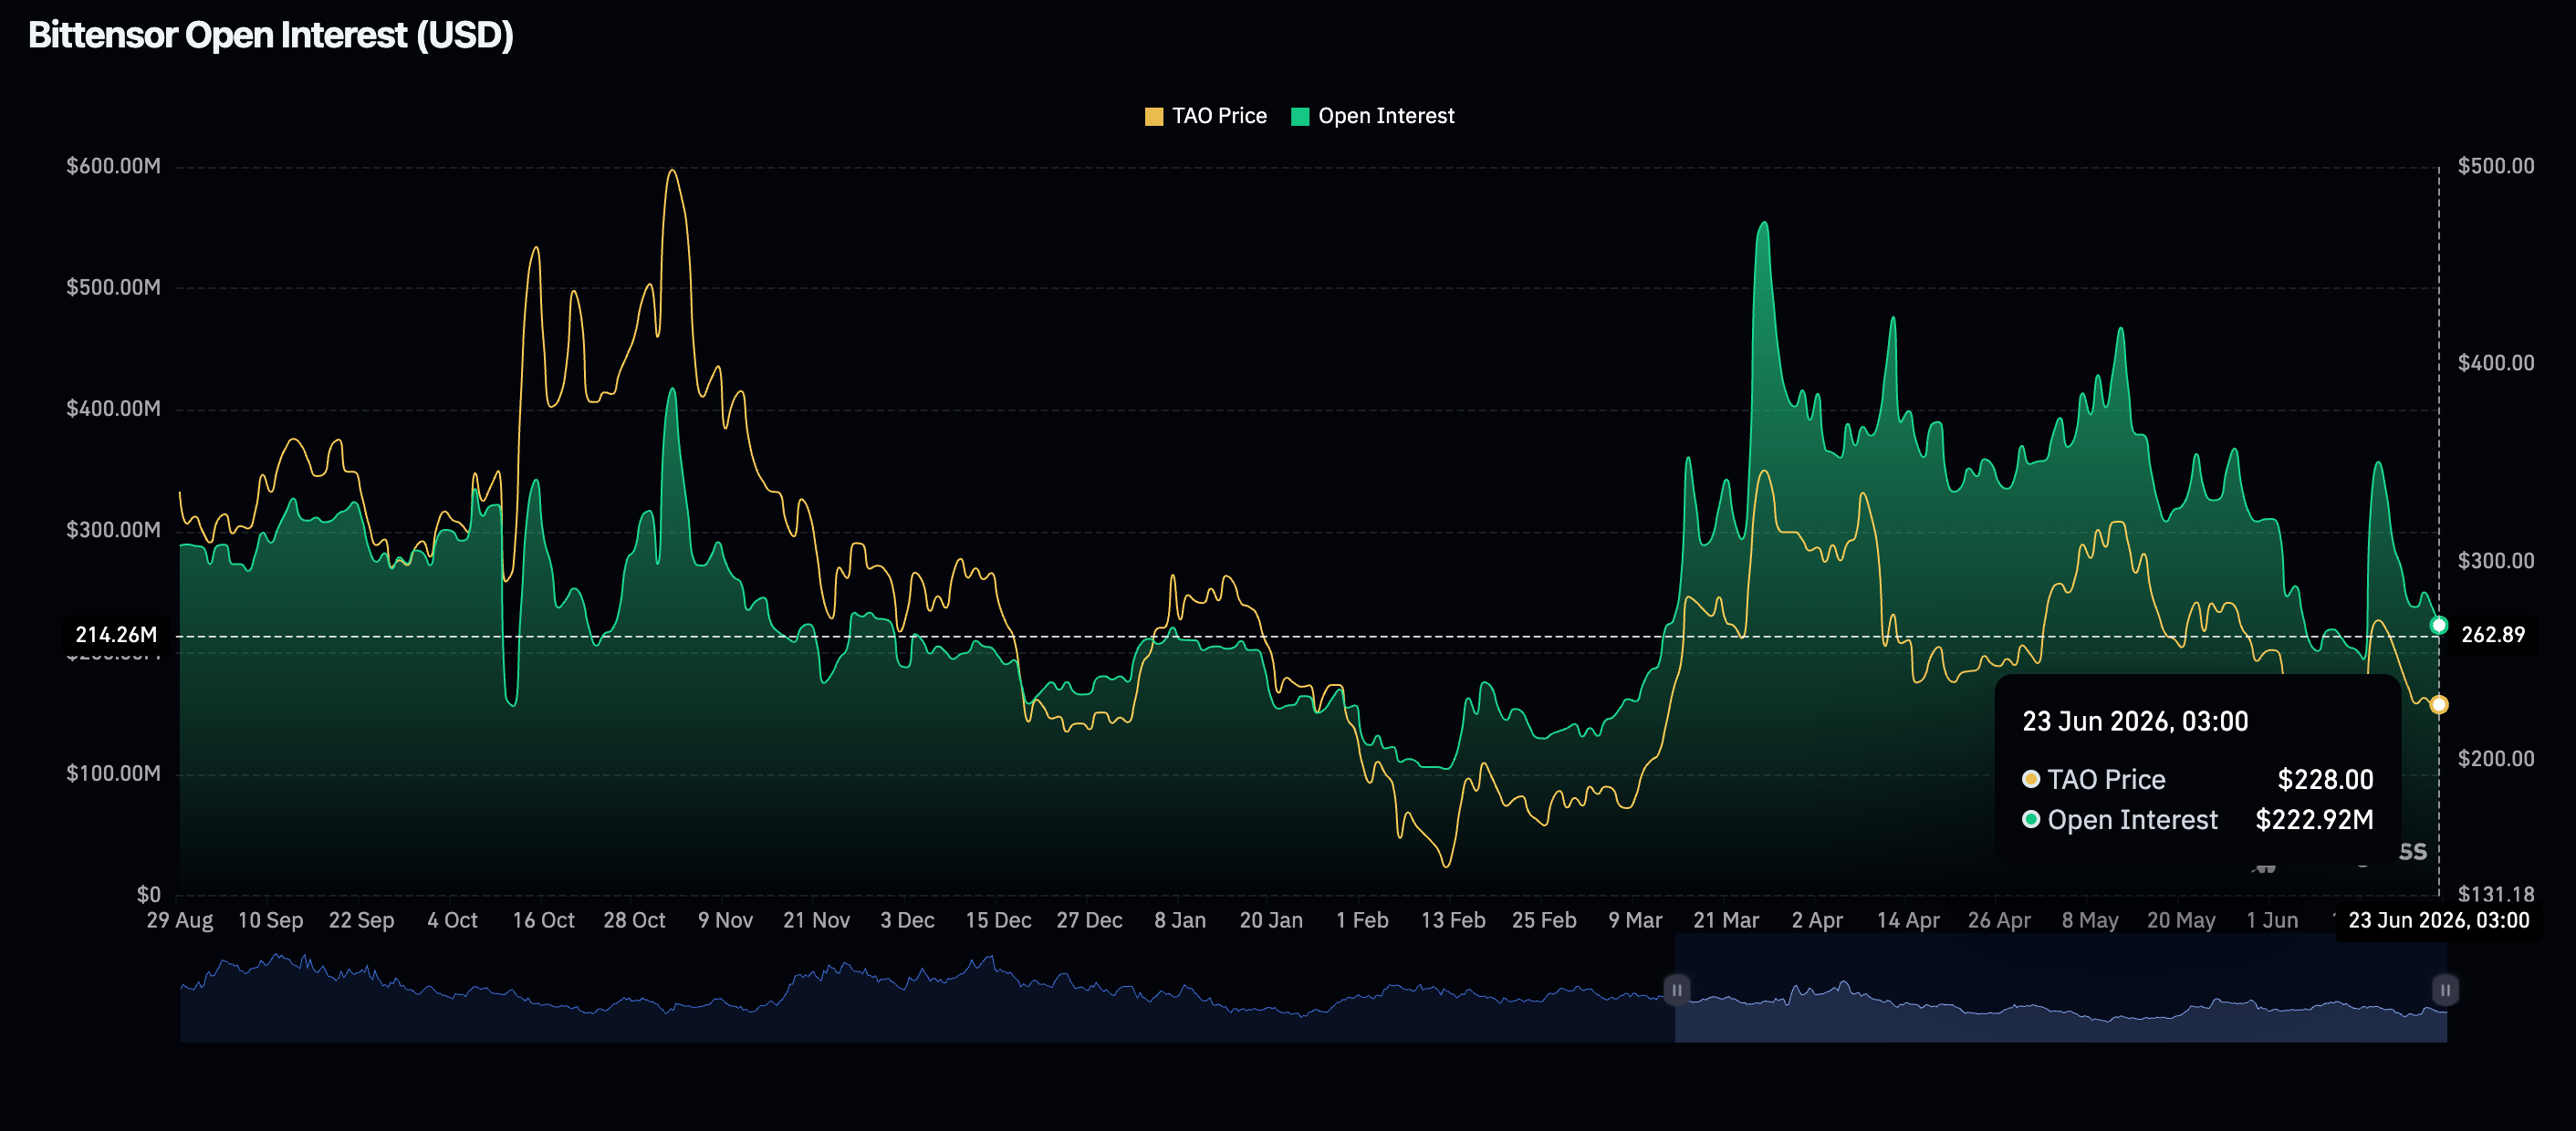This screenshot has width=2576, height=1131.
Task: Click the "$500.00M" left axis label
Action: point(113,287)
